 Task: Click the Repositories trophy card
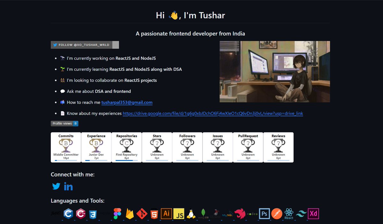[x=127, y=147]
